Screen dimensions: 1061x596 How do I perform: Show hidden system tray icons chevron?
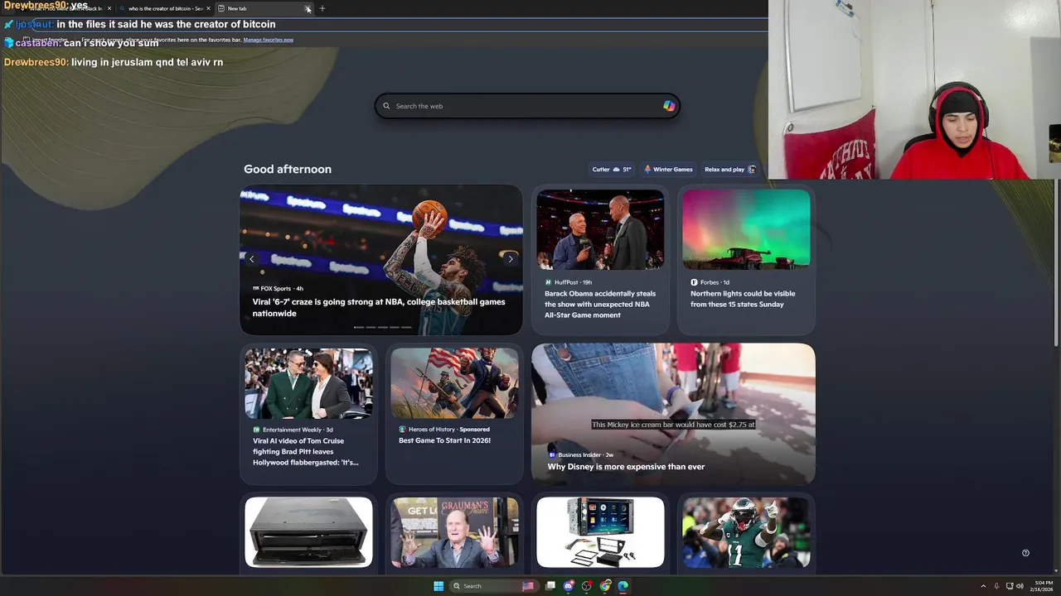[983, 586]
